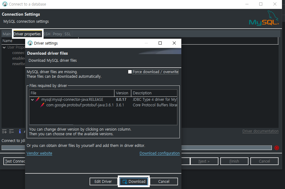The image size is (285, 189).
Task: Click the Connect to a database window icon
Action: (5, 4)
